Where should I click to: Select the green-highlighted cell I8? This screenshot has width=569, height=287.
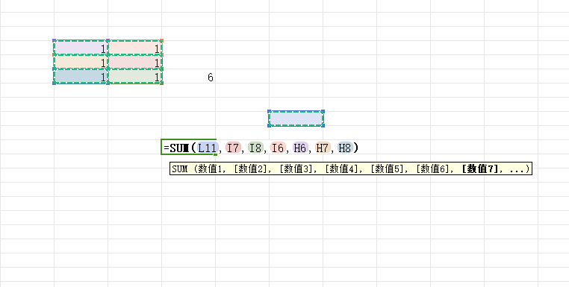(135, 77)
